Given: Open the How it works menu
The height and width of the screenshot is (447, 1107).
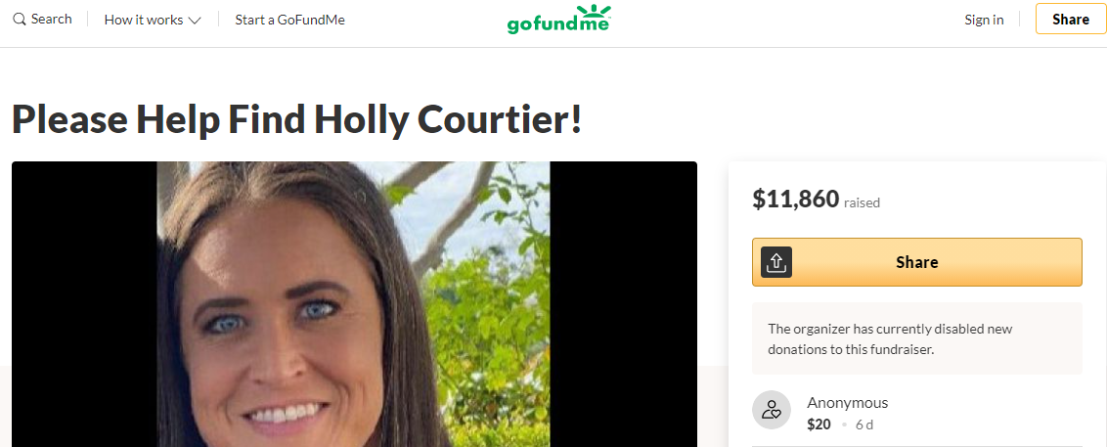Looking at the screenshot, I should [x=153, y=20].
